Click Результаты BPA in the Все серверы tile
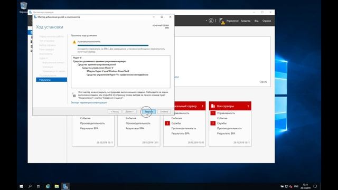 (226, 134)
